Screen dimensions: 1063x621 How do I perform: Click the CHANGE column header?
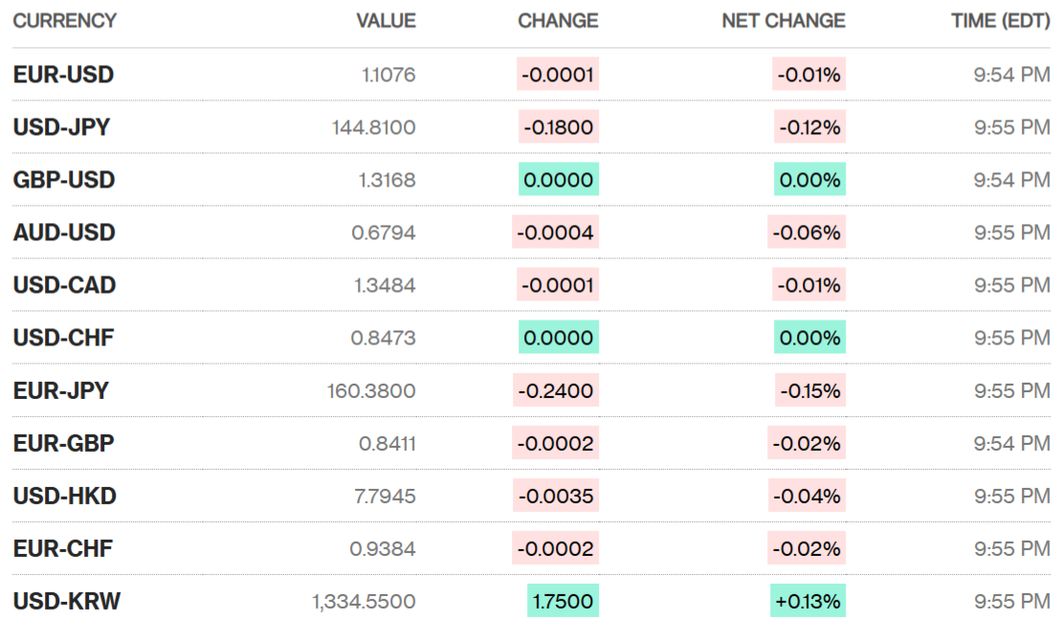tap(558, 20)
